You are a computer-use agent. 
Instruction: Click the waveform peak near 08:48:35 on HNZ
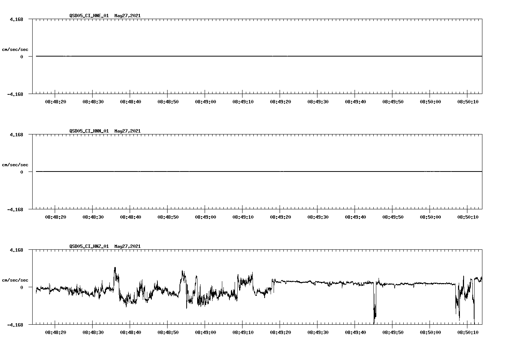coord(114,268)
